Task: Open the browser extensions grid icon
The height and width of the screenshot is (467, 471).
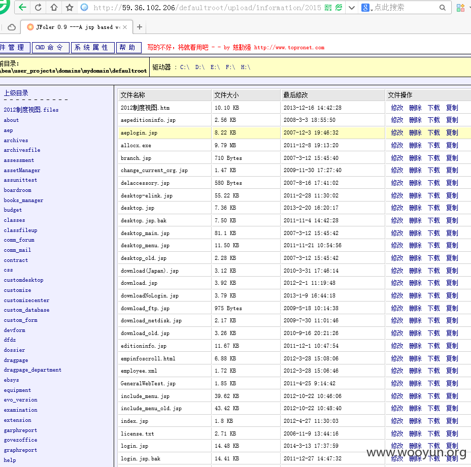Action: tap(460, 8)
